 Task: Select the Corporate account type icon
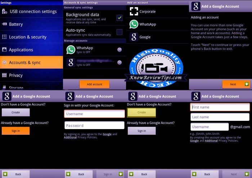click(134, 12)
